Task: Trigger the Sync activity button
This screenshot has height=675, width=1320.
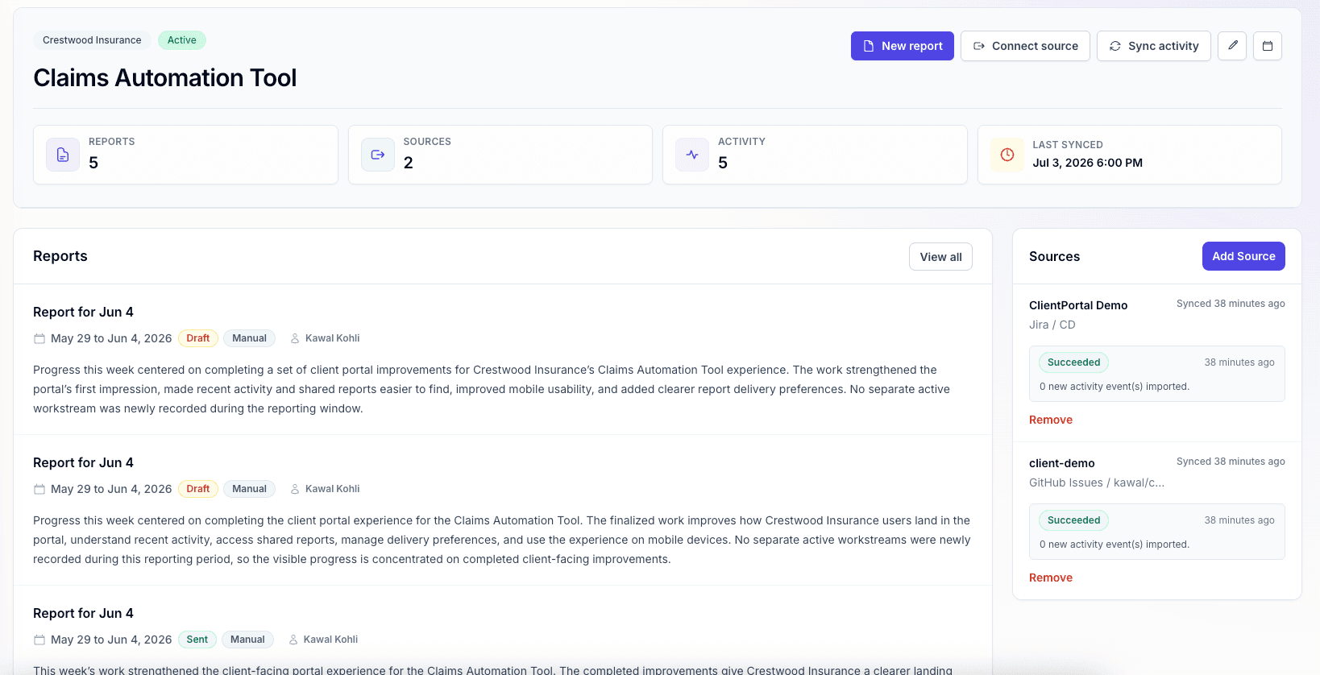Action: click(x=1153, y=46)
